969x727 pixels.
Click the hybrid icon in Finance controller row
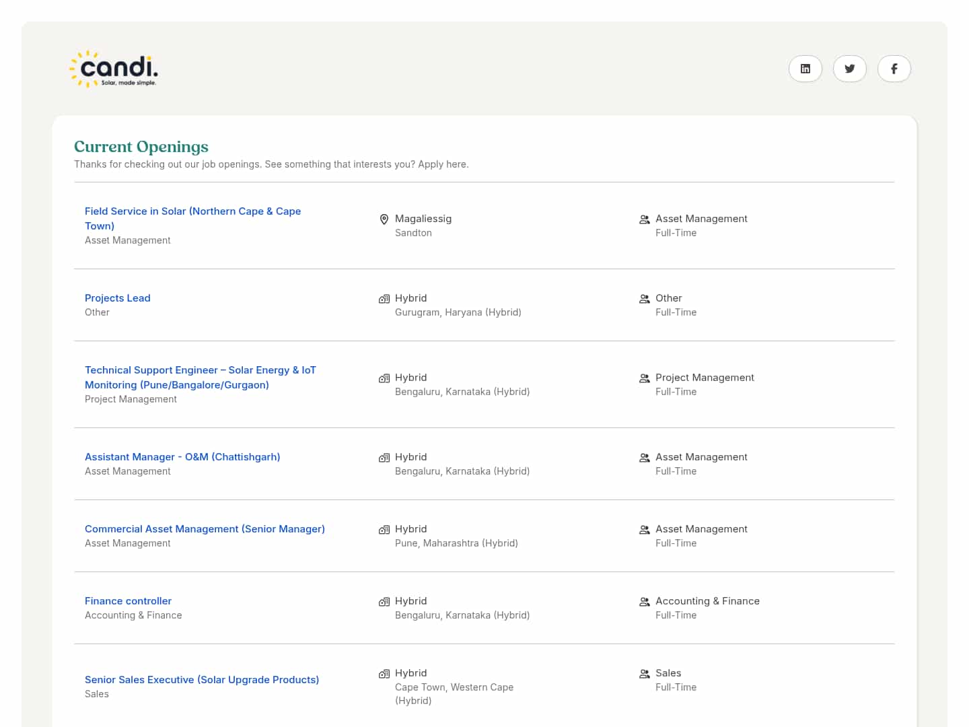(384, 602)
